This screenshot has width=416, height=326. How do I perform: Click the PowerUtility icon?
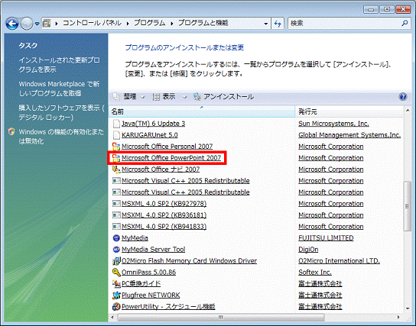pos(116,306)
